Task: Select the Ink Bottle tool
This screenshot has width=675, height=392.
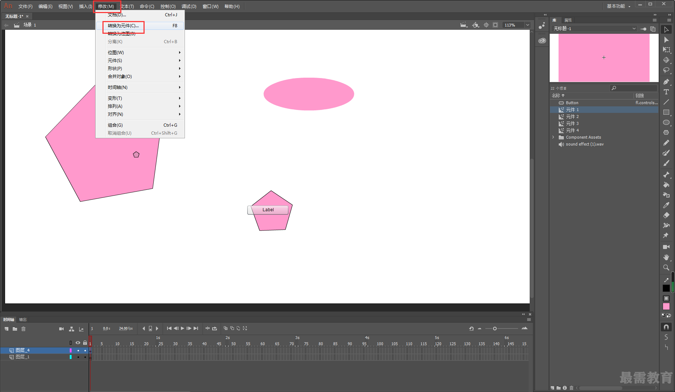Action: pyautogui.click(x=666, y=195)
